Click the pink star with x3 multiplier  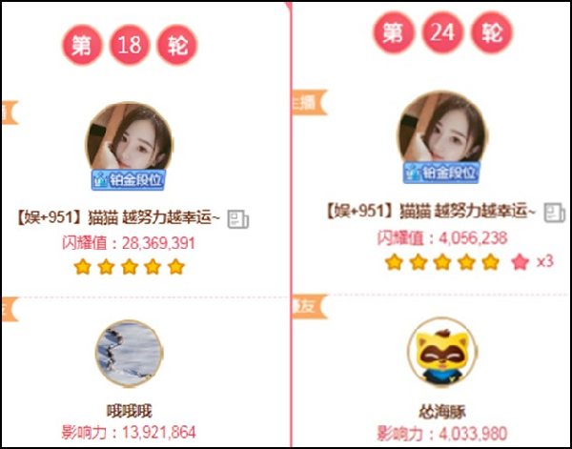pos(521,262)
